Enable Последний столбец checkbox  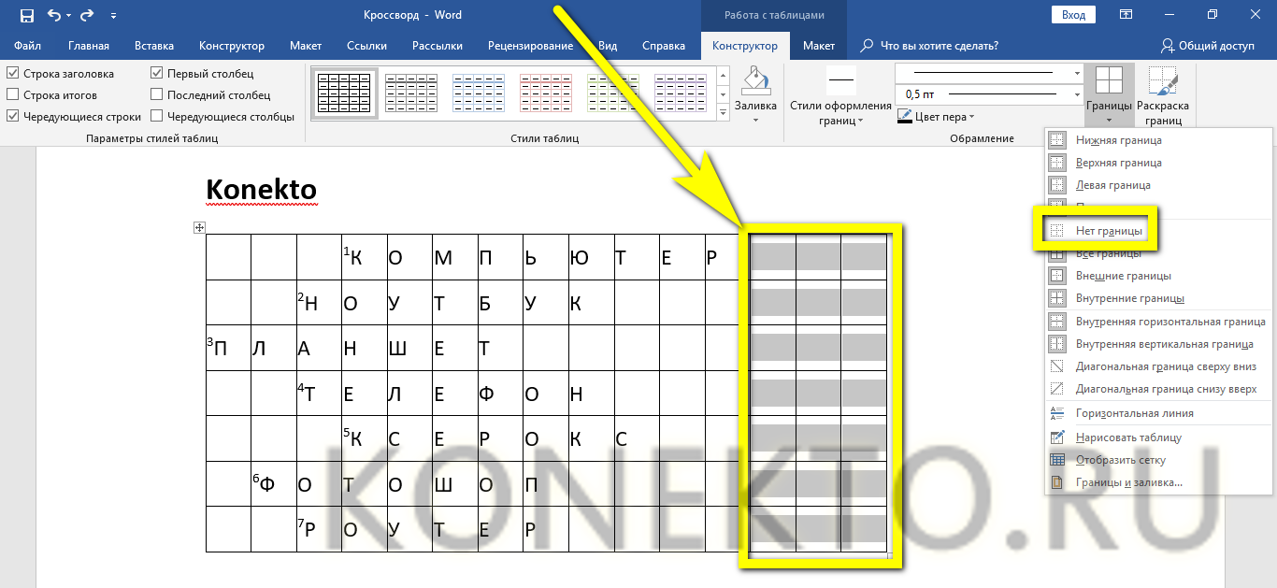[x=211, y=95]
